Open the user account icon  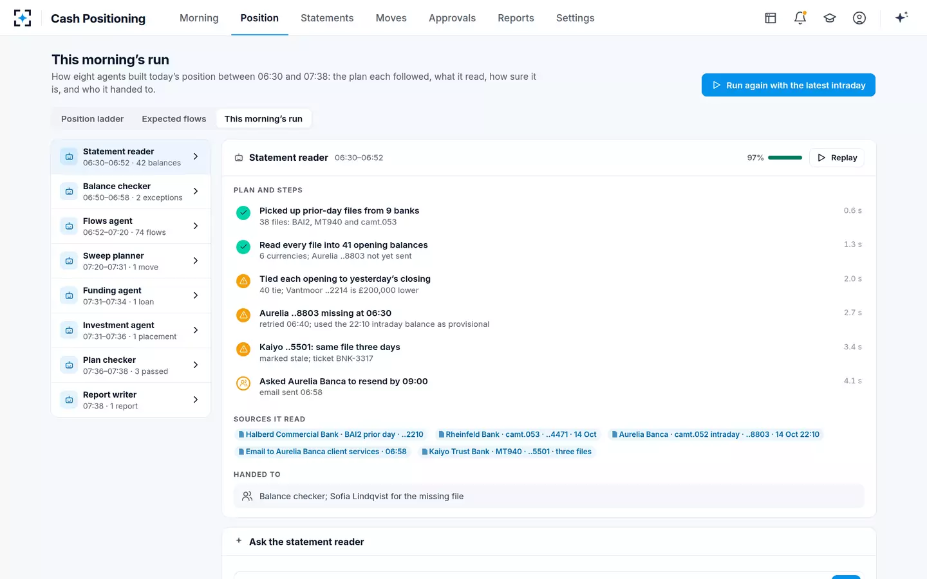859,18
